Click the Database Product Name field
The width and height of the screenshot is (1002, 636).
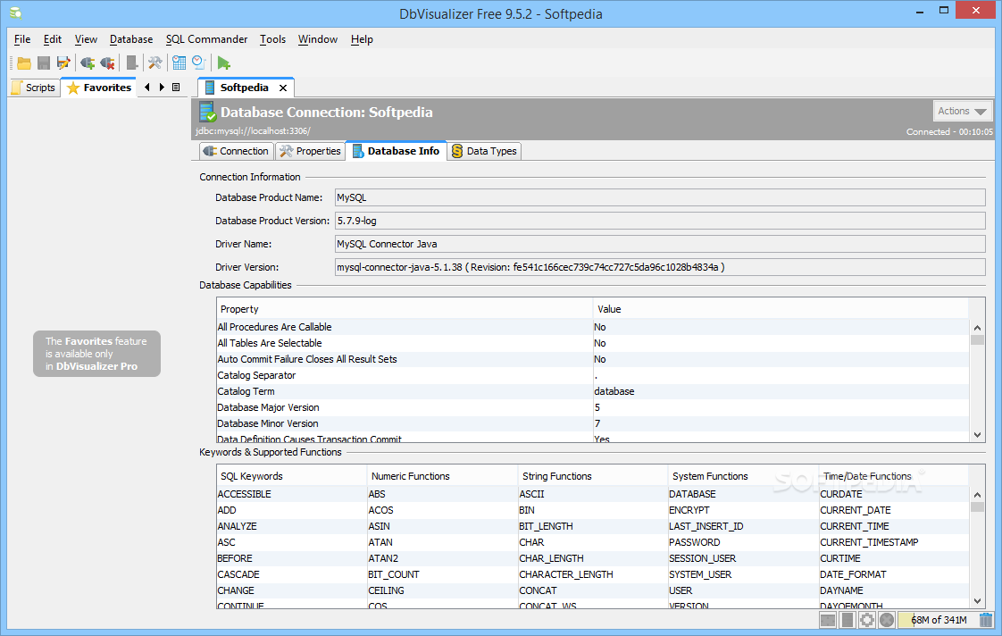click(660, 197)
